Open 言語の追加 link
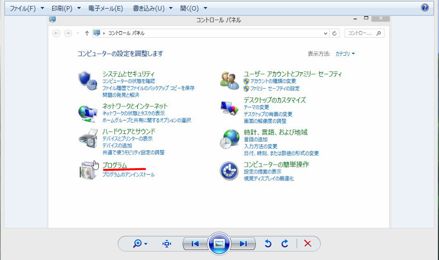439x260 pixels. [255, 140]
